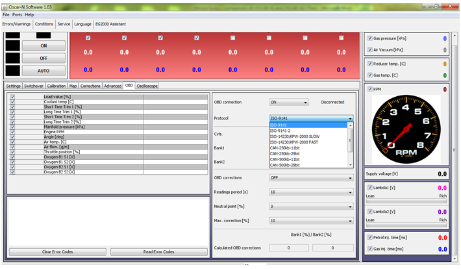Uncheck Throttle position [%] parameter checkbox

click(x=12, y=152)
